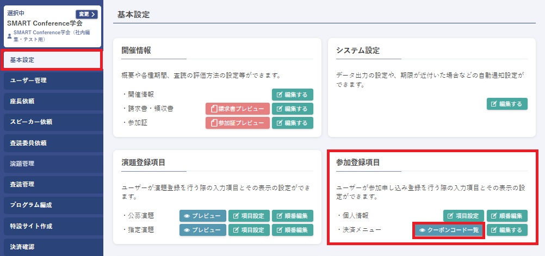545x256 pixels.
Task: Open 座長依頼 from the sidebar
Action: (x=51, y=101)
